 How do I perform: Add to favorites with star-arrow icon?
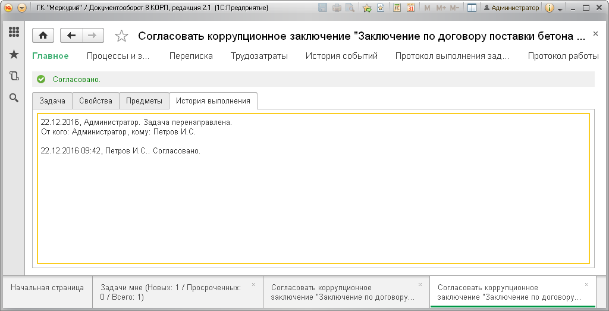point(367,8)
